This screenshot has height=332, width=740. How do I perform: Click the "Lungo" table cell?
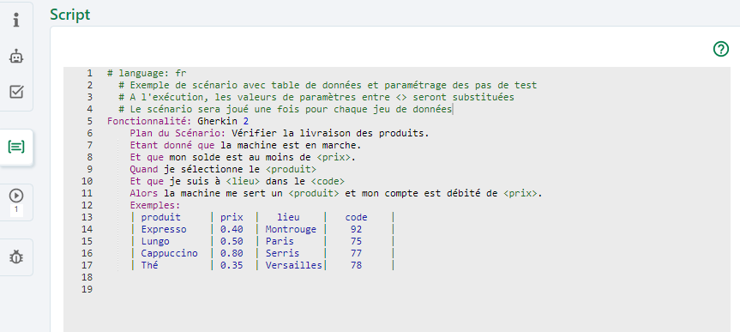(x=155, y=241)
